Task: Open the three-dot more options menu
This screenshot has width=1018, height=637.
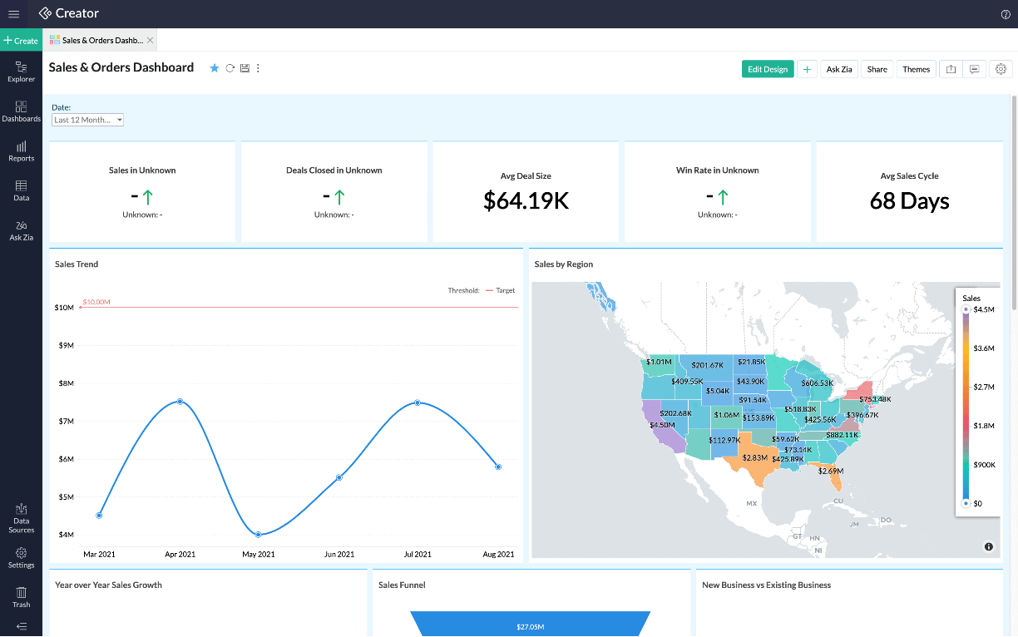Action: pos(258,68)
